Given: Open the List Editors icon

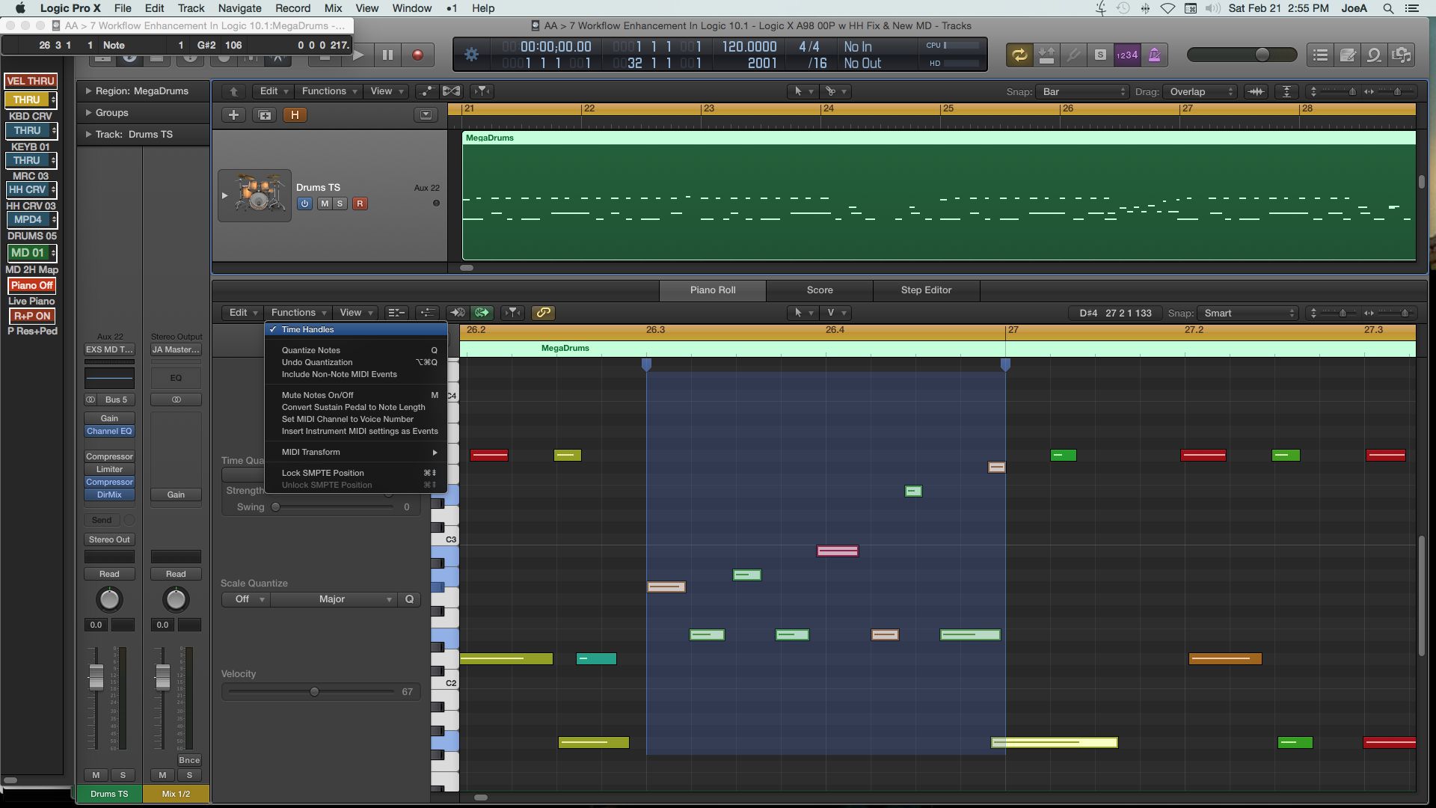Looking at the screenshot, I should (1321, 55).
